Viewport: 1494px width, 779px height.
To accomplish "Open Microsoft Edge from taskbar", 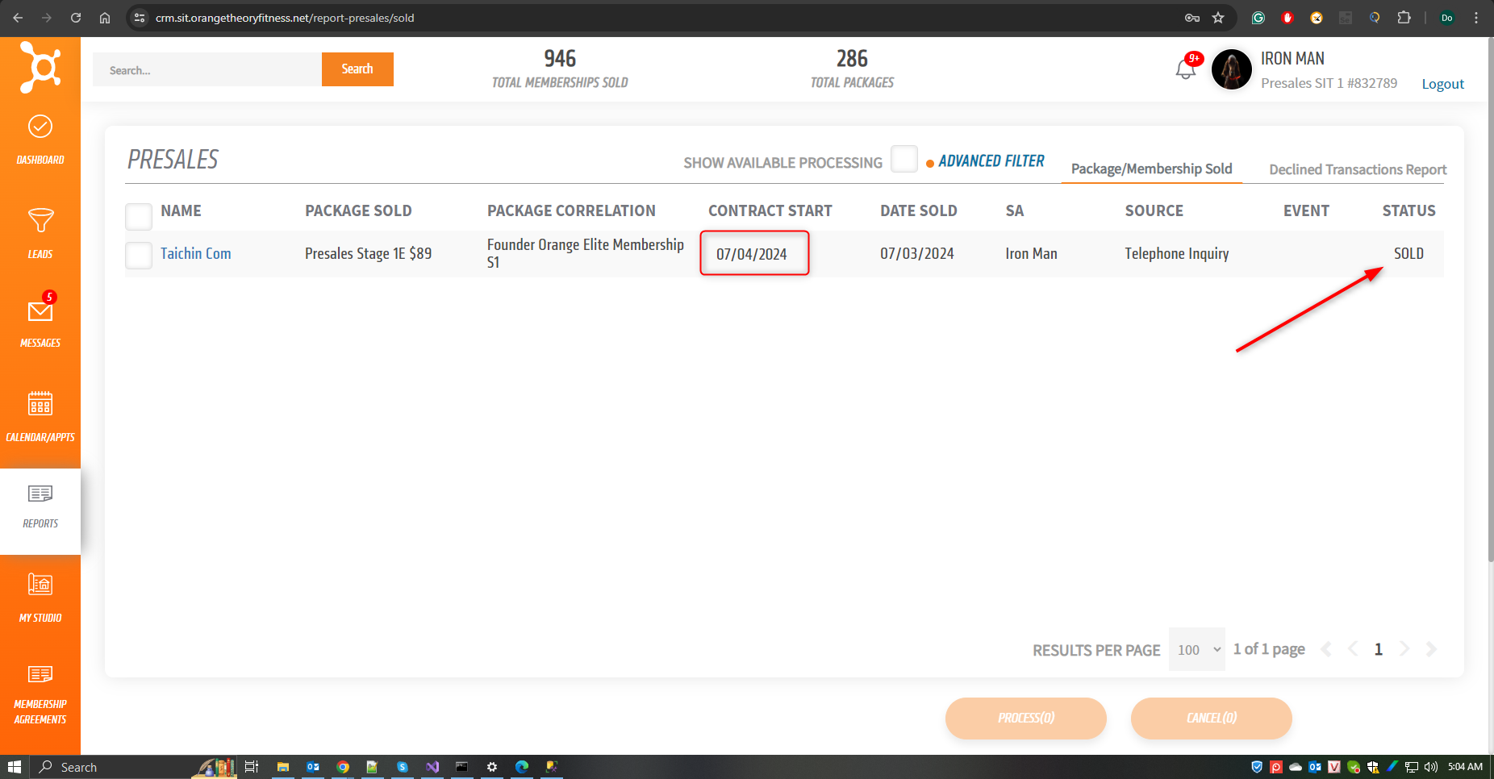I will [522, 767].
